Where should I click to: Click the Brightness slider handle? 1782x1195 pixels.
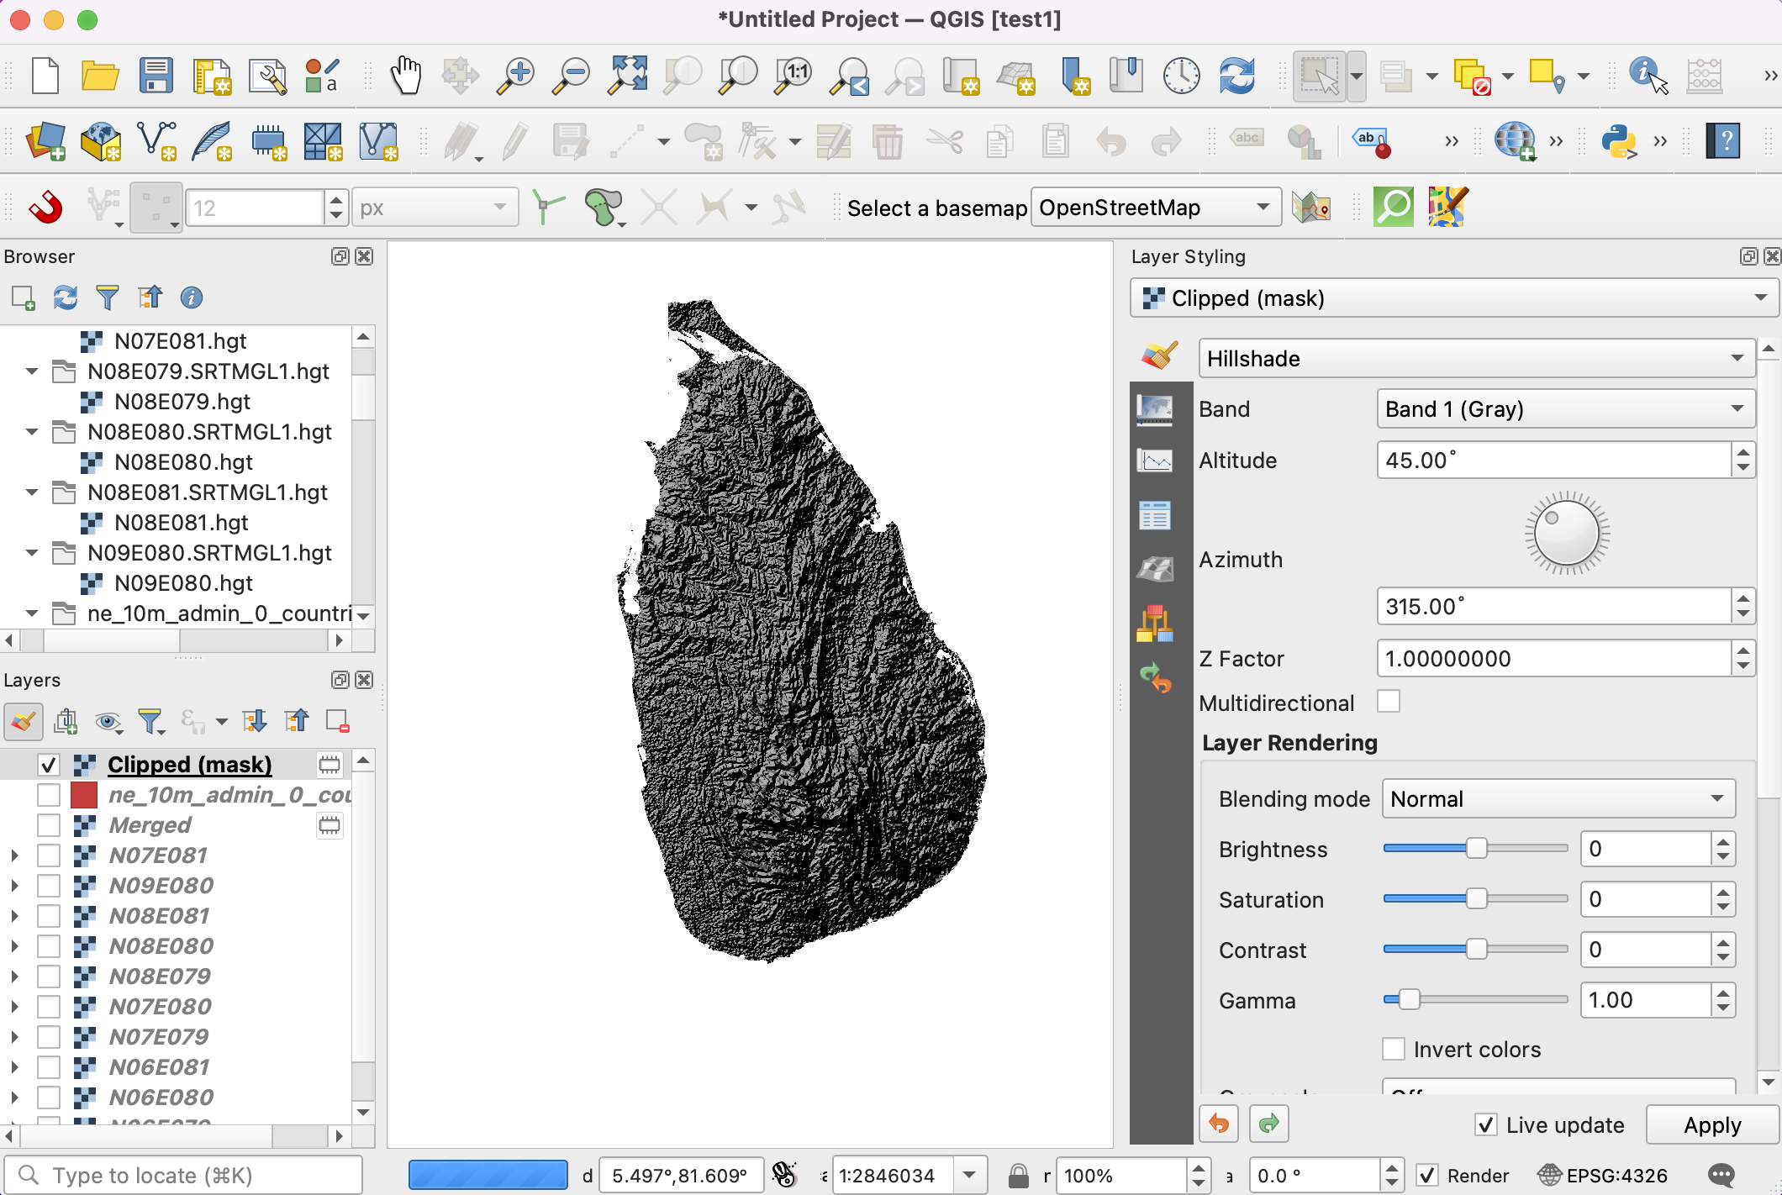(x=1476, y=849)
